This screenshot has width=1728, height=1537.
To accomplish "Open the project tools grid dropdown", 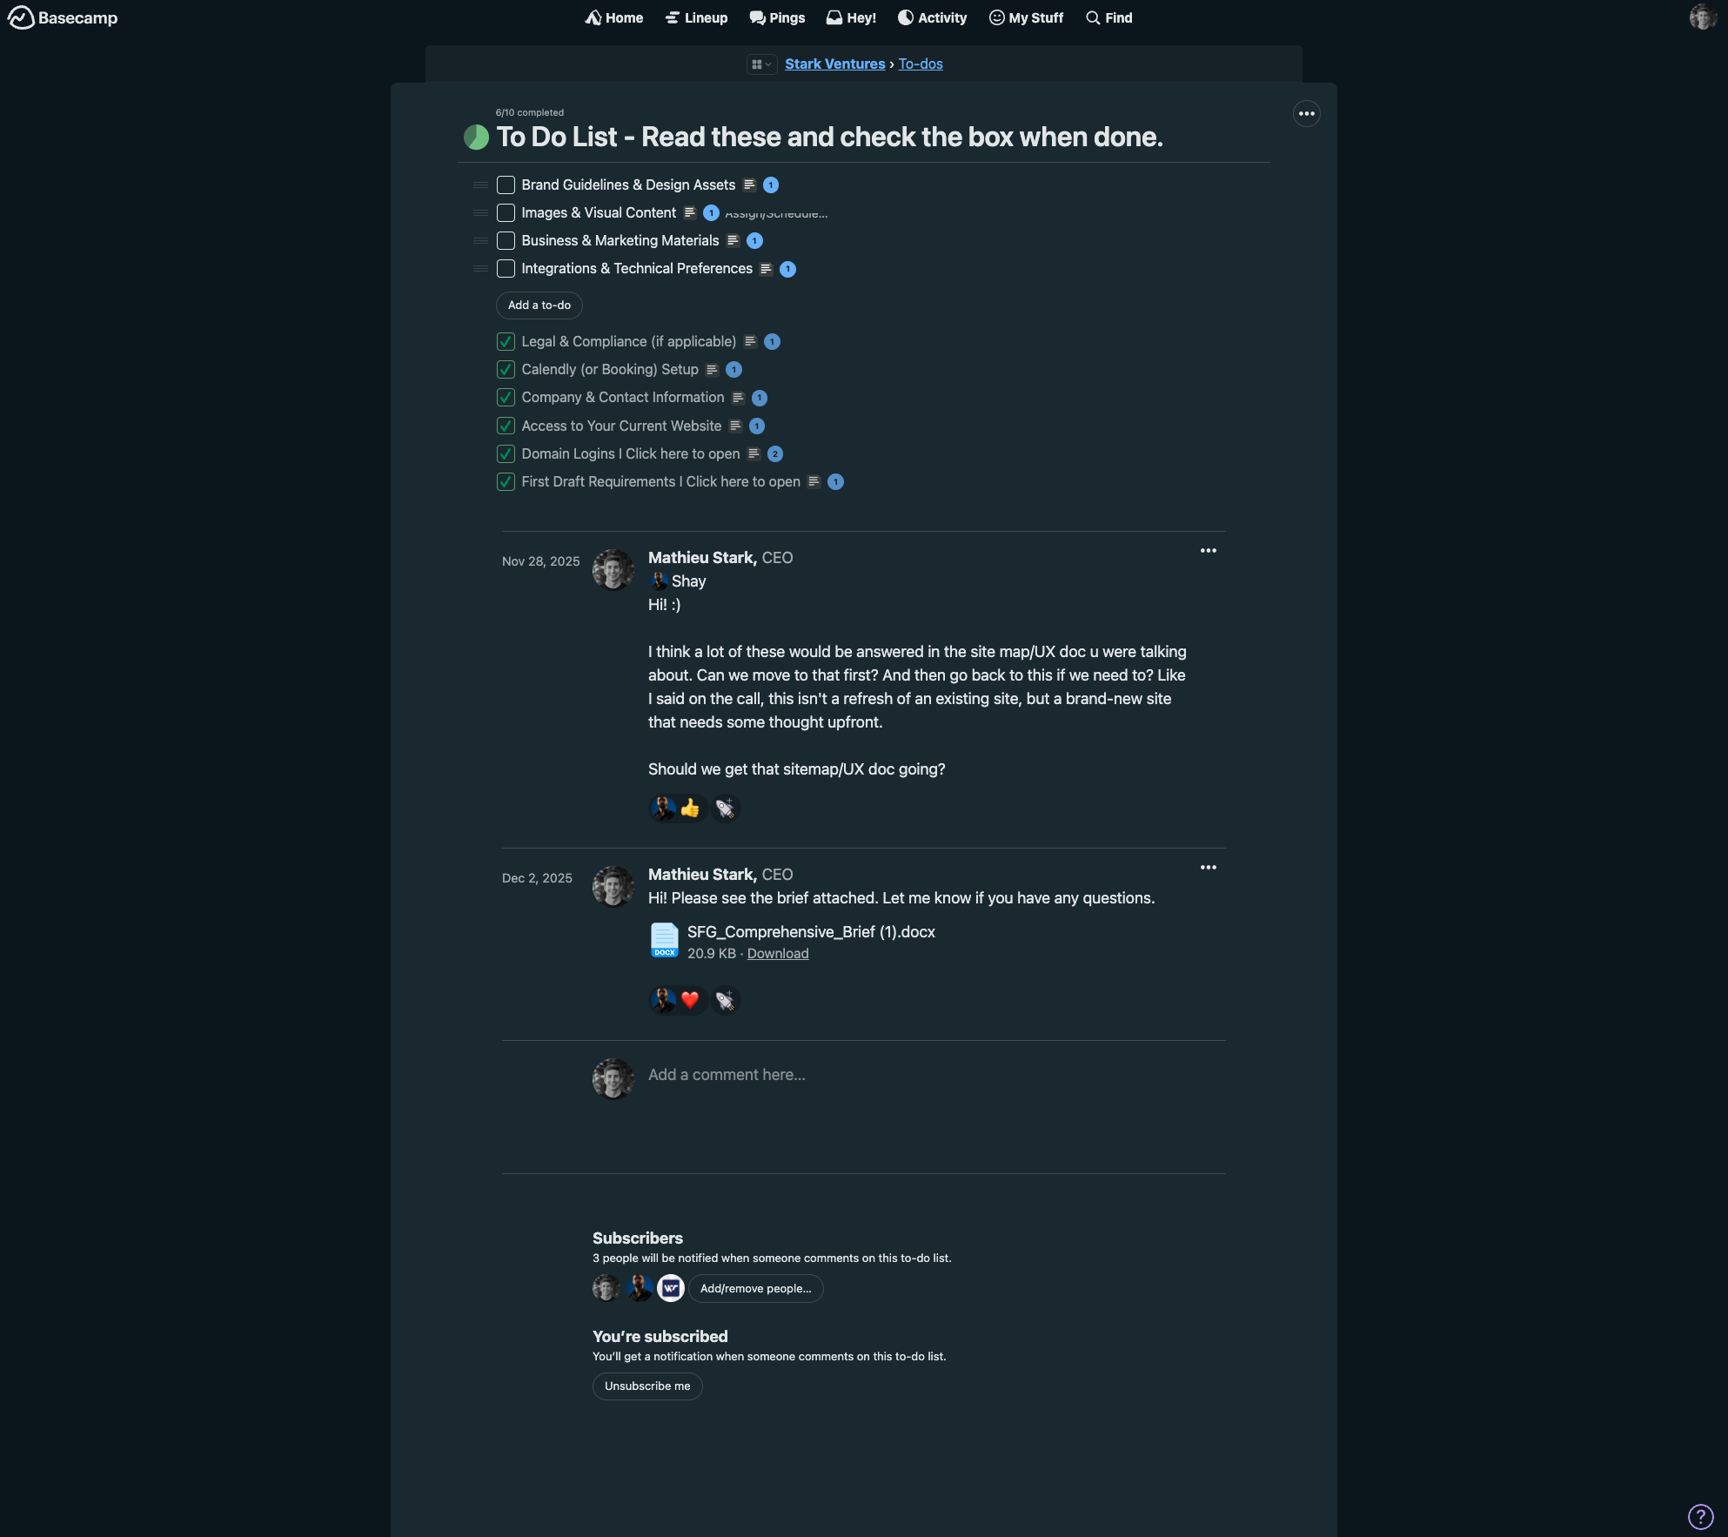I will (x=761, y=64).
